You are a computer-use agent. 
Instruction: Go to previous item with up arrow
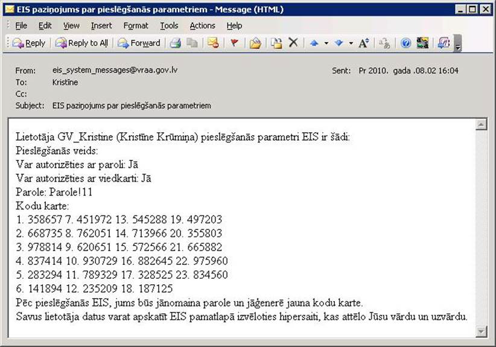point(314,43)
